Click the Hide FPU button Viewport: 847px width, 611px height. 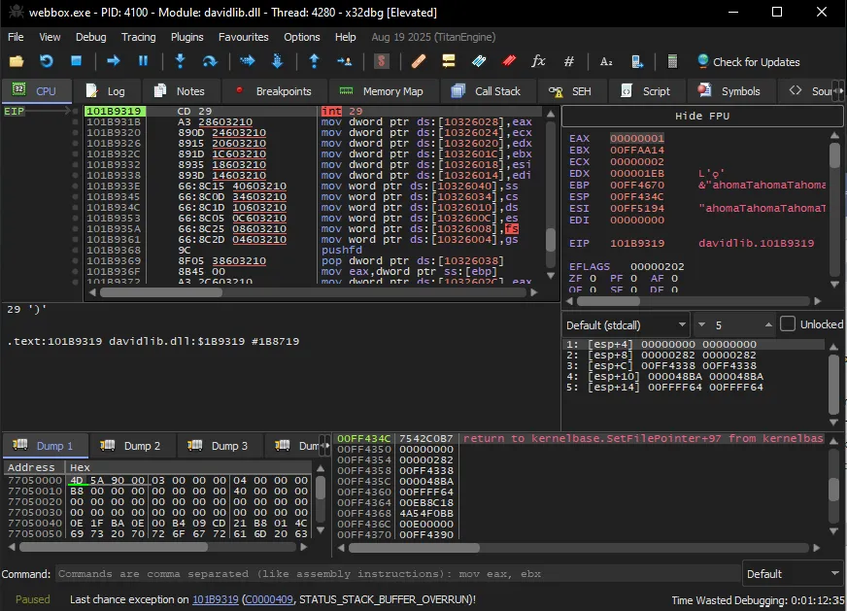pyautogui.click(x=701, y=116)
